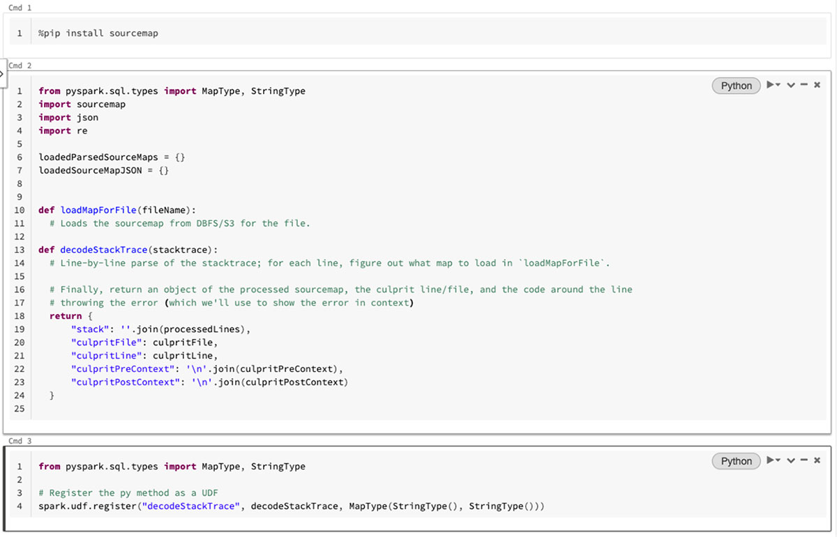Place cursor on the spark.udf.register line
This screenshot has height=537, width=837.
279,506
